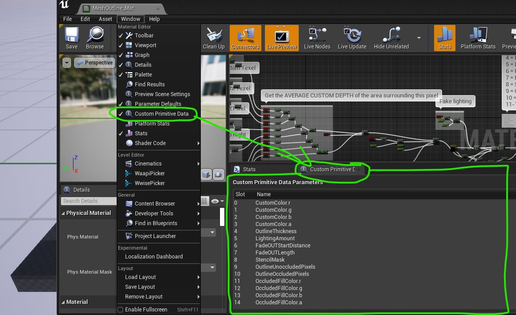
Task: Click the details panel scrollbar
Action: [222, 217]
